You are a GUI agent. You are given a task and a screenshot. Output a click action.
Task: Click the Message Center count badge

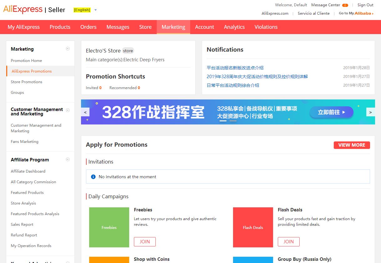pyautogui.click(x=345, y=5)
